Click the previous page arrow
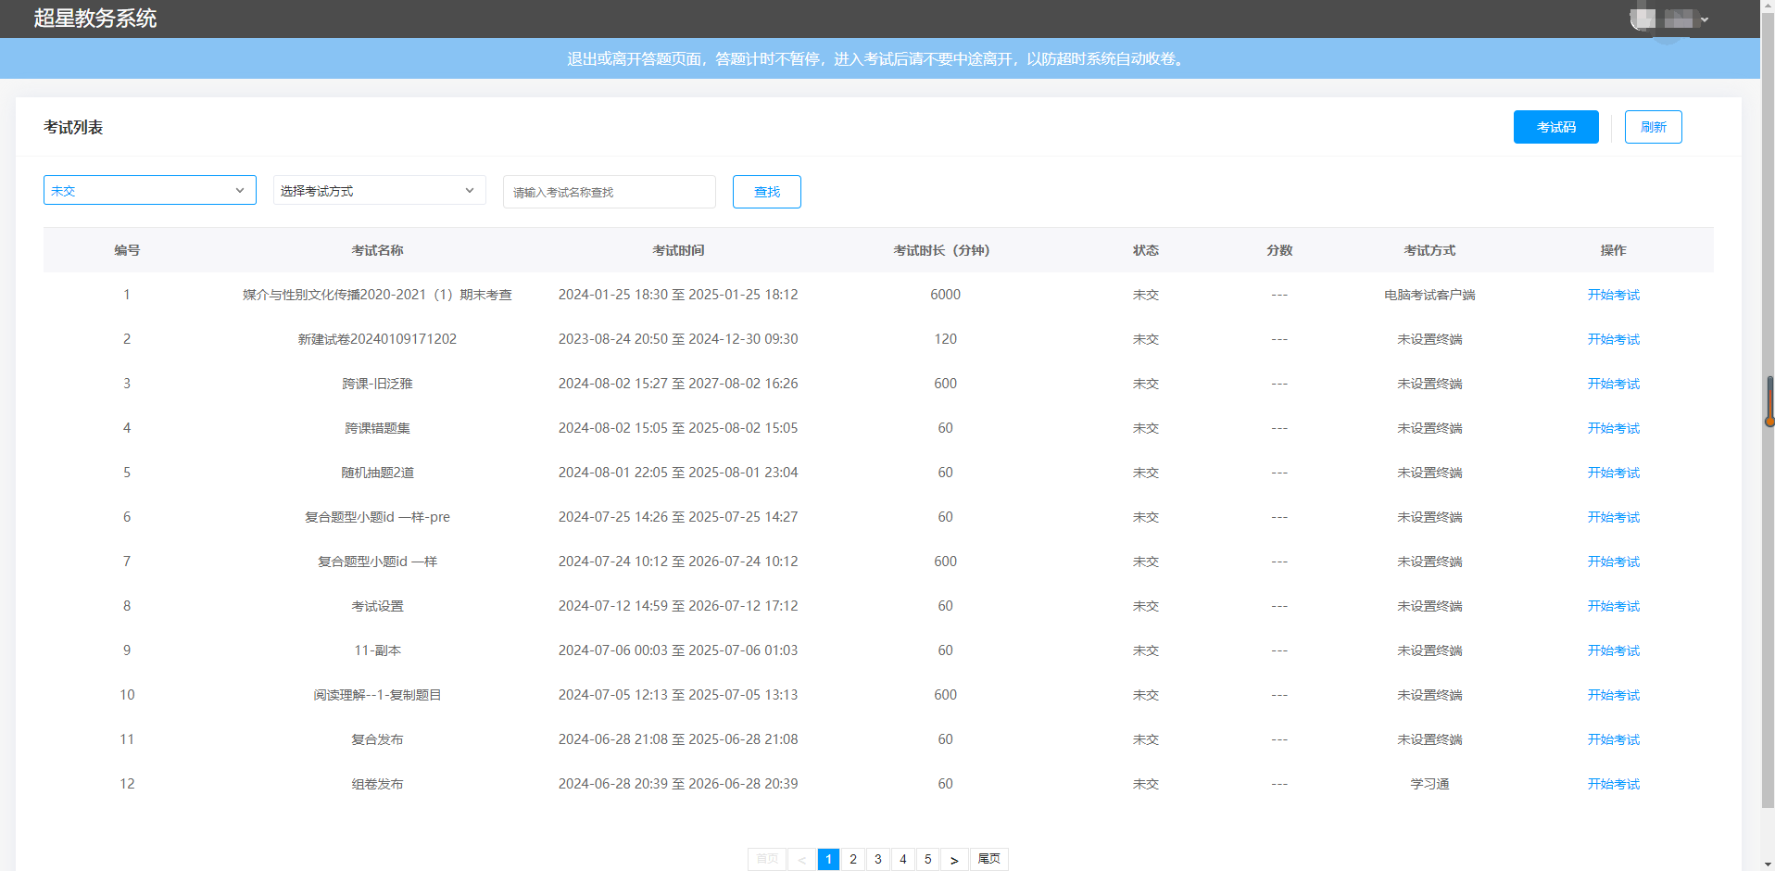 [801, 859]
